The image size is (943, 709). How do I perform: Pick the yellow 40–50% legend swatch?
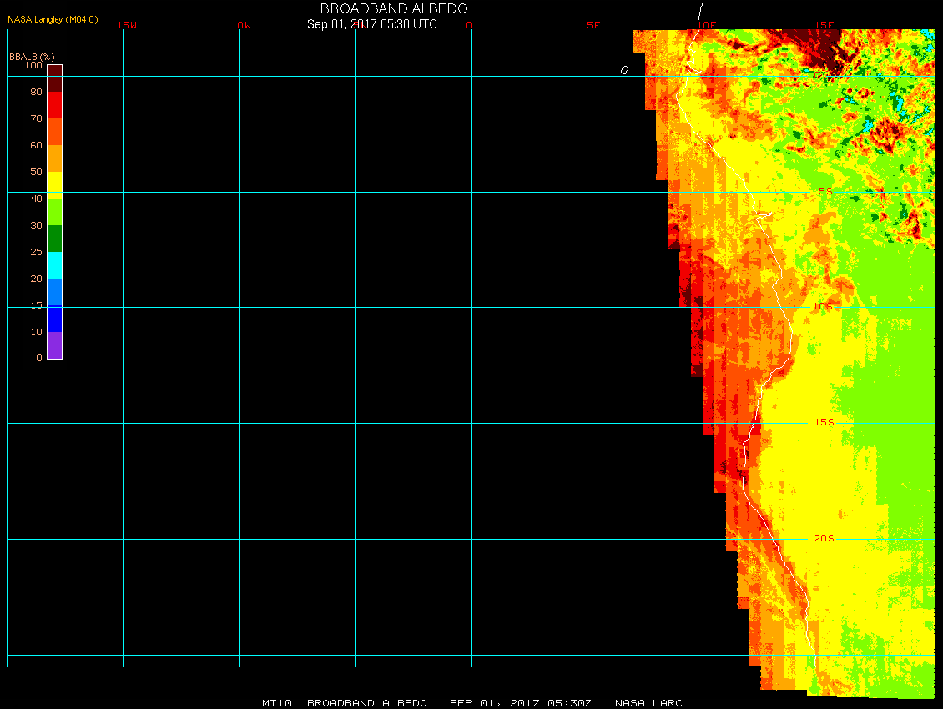coord(54,184)
